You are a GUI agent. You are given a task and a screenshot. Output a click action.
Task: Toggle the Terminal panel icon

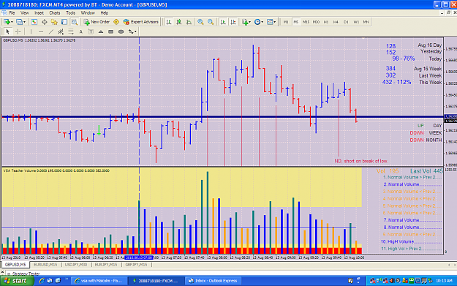64,22
